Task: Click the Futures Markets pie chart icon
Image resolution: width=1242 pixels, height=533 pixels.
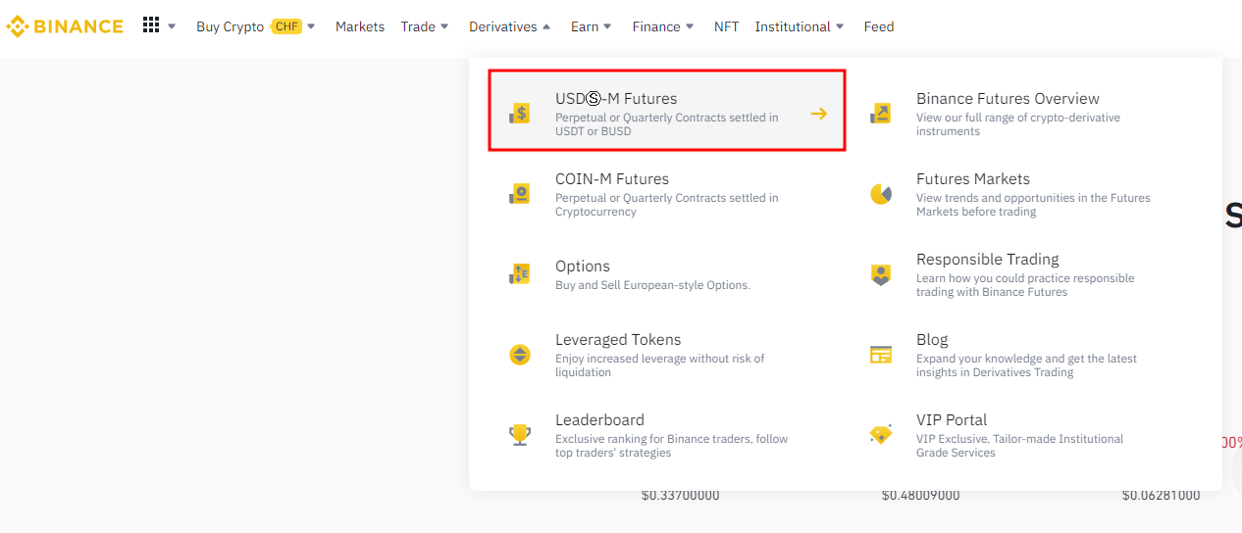Action: click(x=881, y=194)
